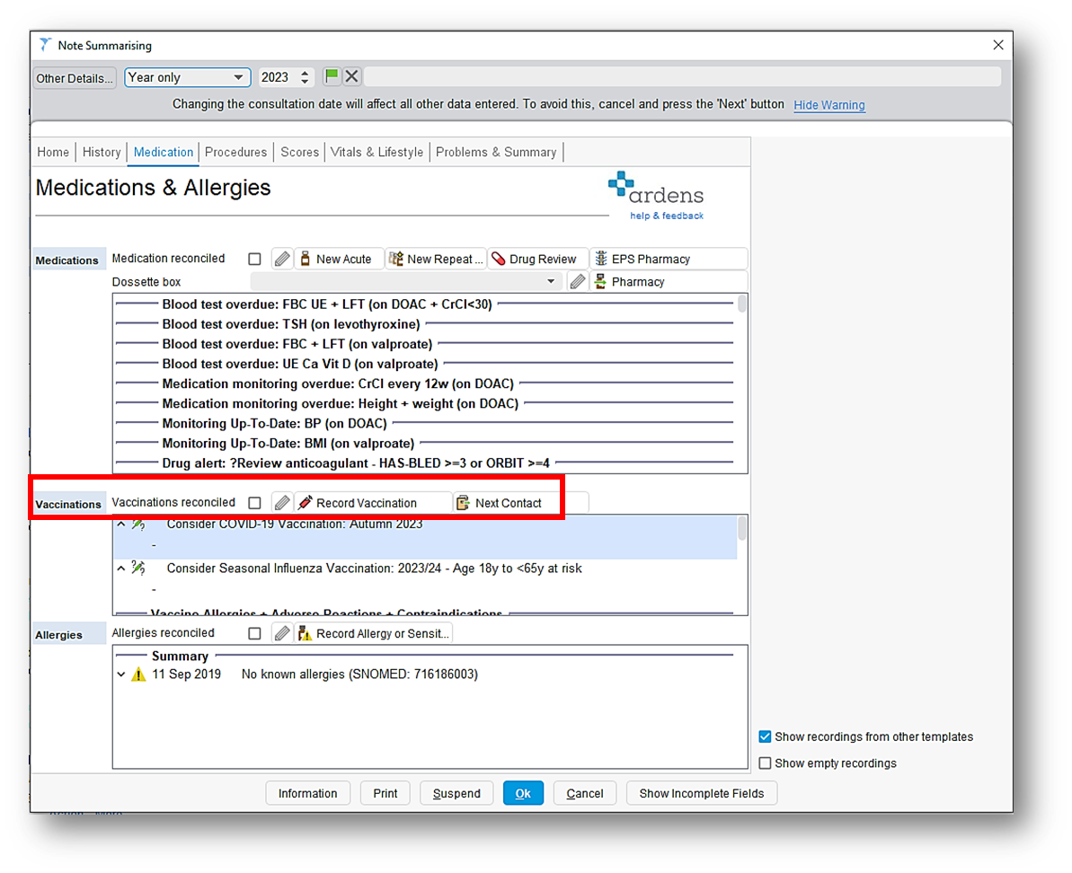Image resolution: width=1072 pixels, height=873 pixels.
Task: Click the Hide Warning link
Action: point(828,104)
